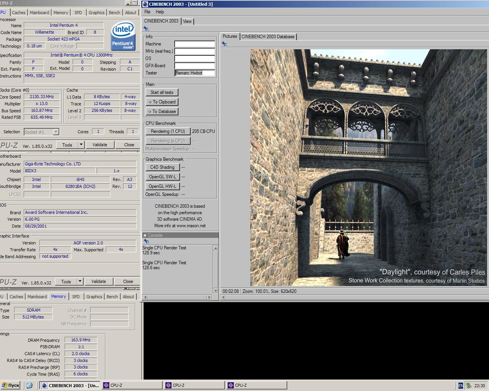The height and width of the screenshot is (391, 489).
Task: Click Validate in the top CPU-Z window
Action: [100, 145]
